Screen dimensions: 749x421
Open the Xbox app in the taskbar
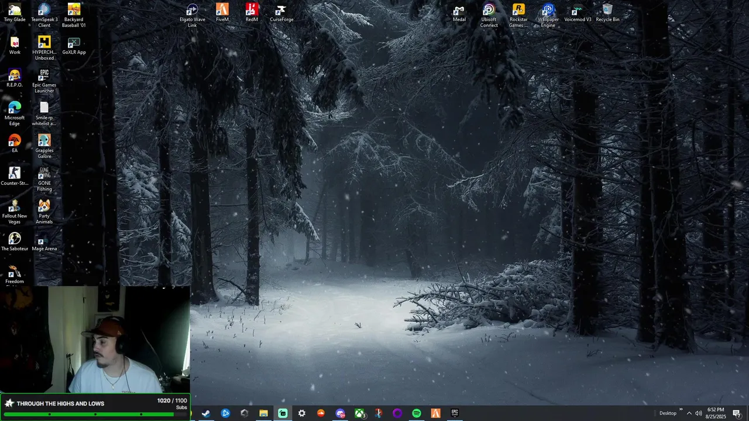pos(359,413)
